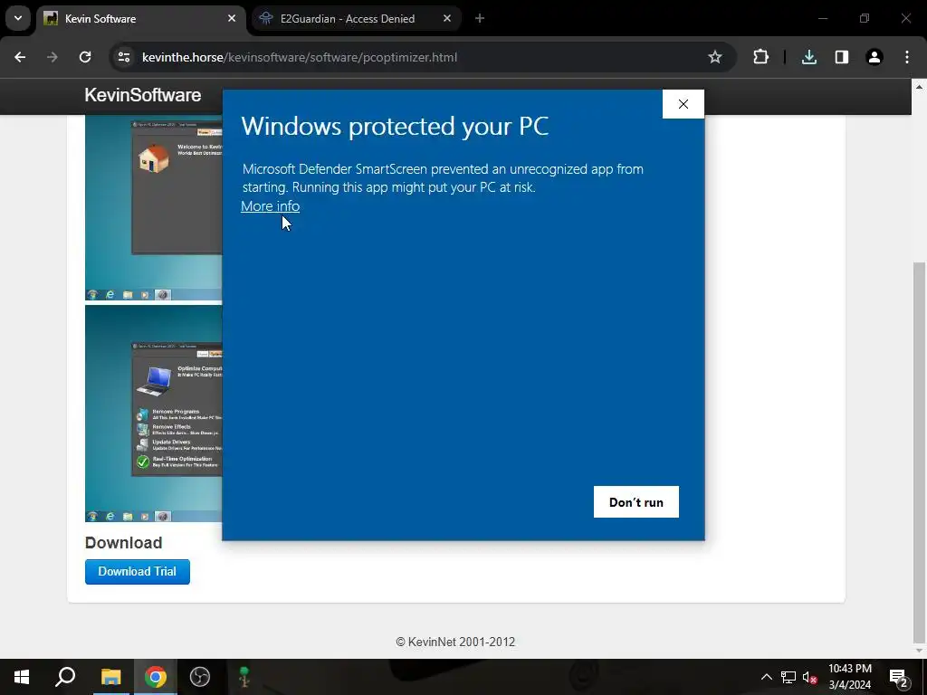Click the scrollbar up arrow
927x695 pixels.
click(919, 87)
